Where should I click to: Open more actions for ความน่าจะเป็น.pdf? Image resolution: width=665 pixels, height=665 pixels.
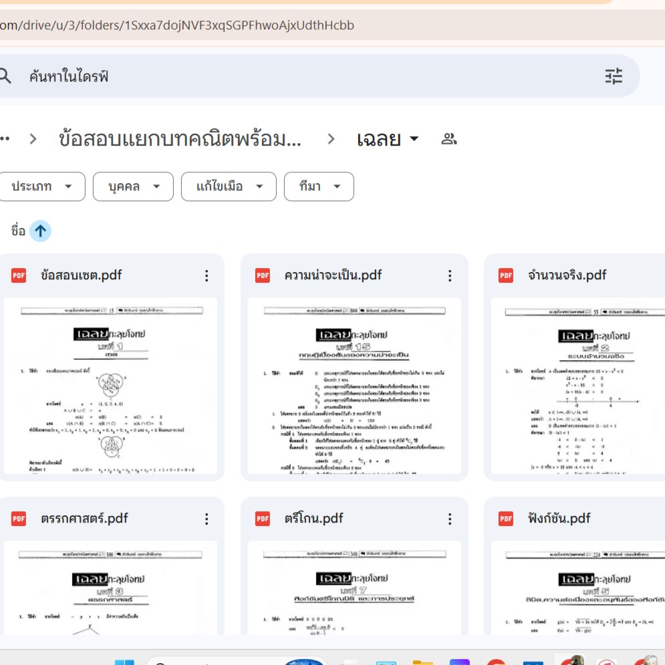pyautogui.click(x=450, y=275)
